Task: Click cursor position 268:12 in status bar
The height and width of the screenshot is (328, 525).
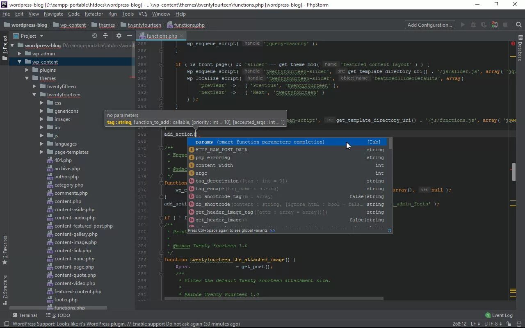Action: [x=459, y=323]
